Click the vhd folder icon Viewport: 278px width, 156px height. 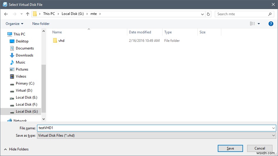click(x=55, y=40)
